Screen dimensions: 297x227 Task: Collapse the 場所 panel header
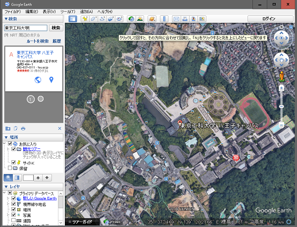tap(11, 136)
